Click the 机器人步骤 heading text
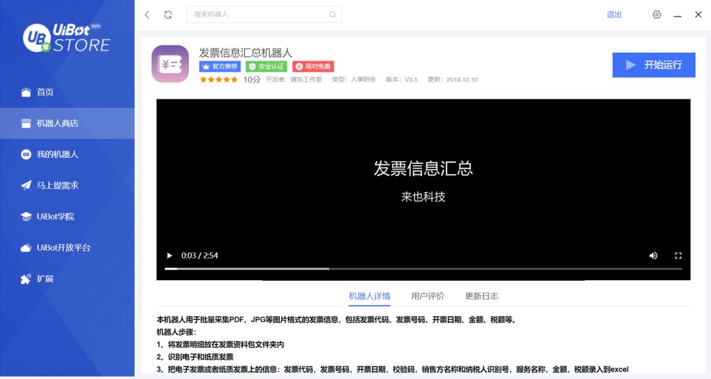The height and width of the screenshot is (379, 711). click(x=176, y=332)
